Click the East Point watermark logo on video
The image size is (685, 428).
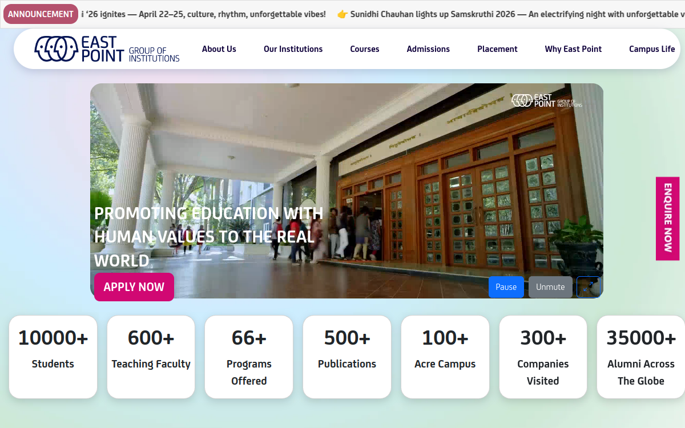click(547, 100)
